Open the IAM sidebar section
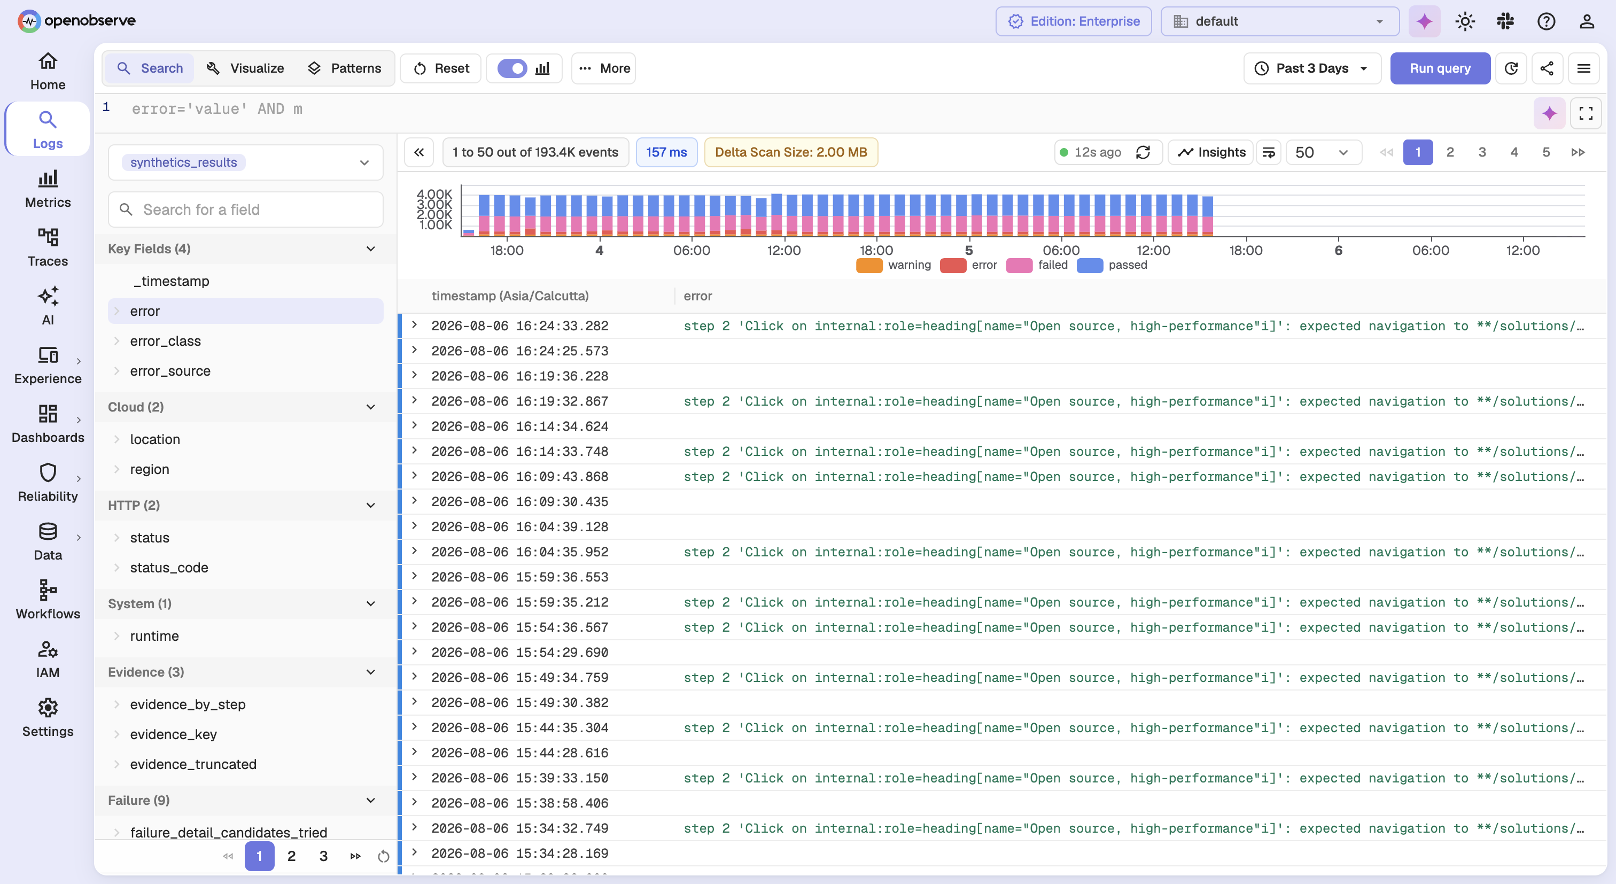This screenshot has height=884, width=1616. (48, 660)
